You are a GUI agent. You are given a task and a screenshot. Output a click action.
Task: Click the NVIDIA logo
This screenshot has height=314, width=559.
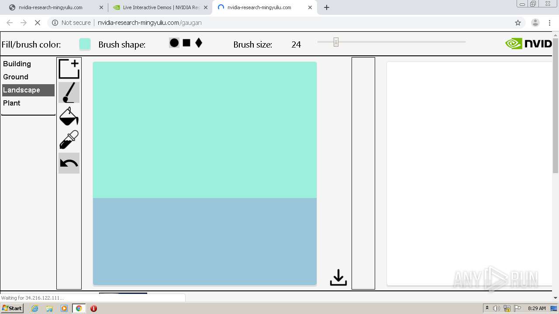[x=528, y=44]
